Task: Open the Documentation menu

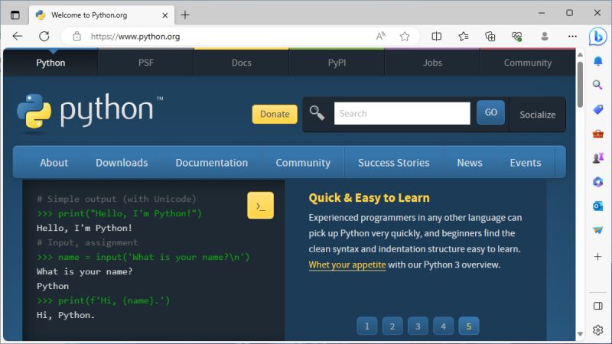Action: point(212,163)
